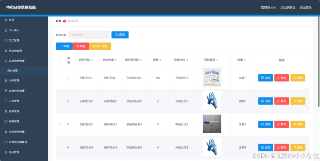Screen dimensions: 320x161
Task: Expand the 个人中心 chevron
Action: point(44,30)
